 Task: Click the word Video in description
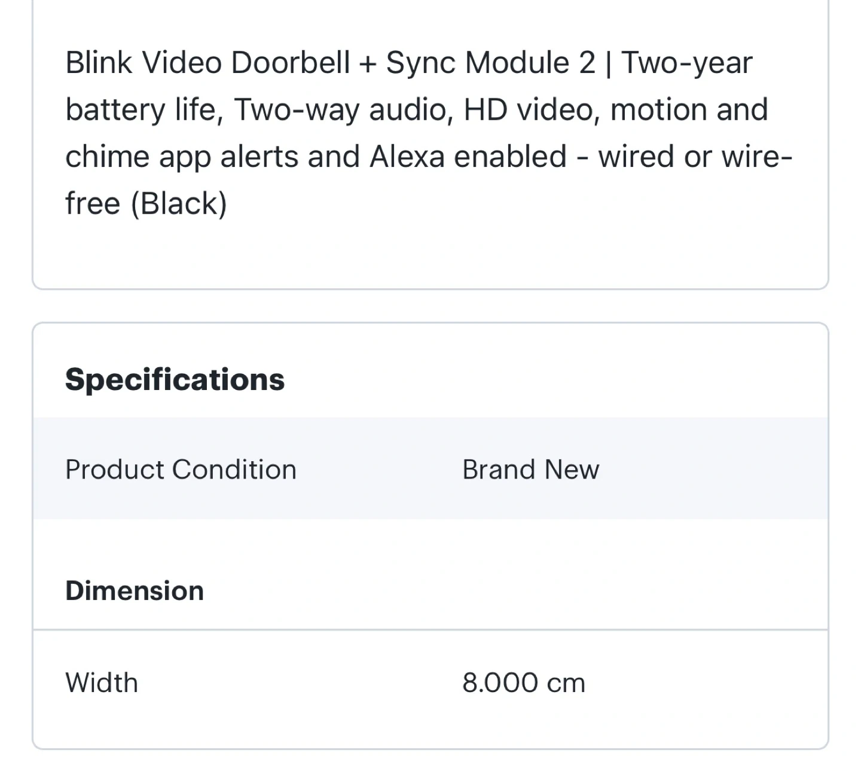(181, 63)
